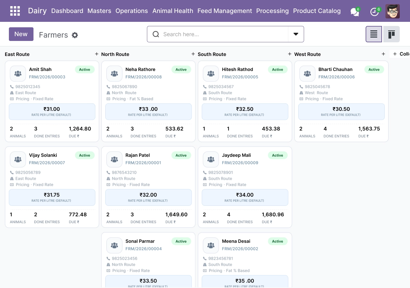Click Rajan Patel's farmer avatar icon
This screenshot has height=288, width=410.
pos(114,159)
